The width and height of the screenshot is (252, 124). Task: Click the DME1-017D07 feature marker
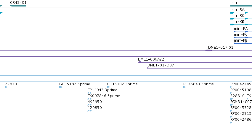148,68
